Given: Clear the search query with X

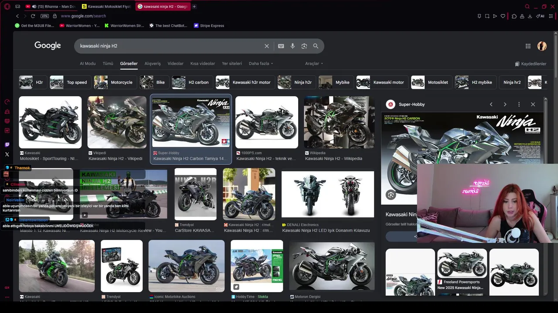Looking at the screenshot, I should 267,46.
